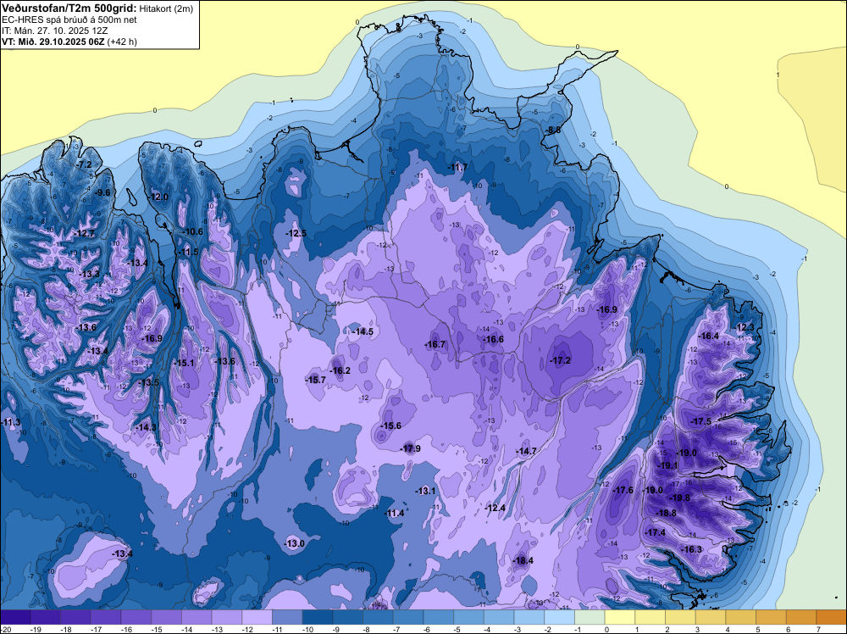Click the -11.3 temperature value

click(11, 421)
